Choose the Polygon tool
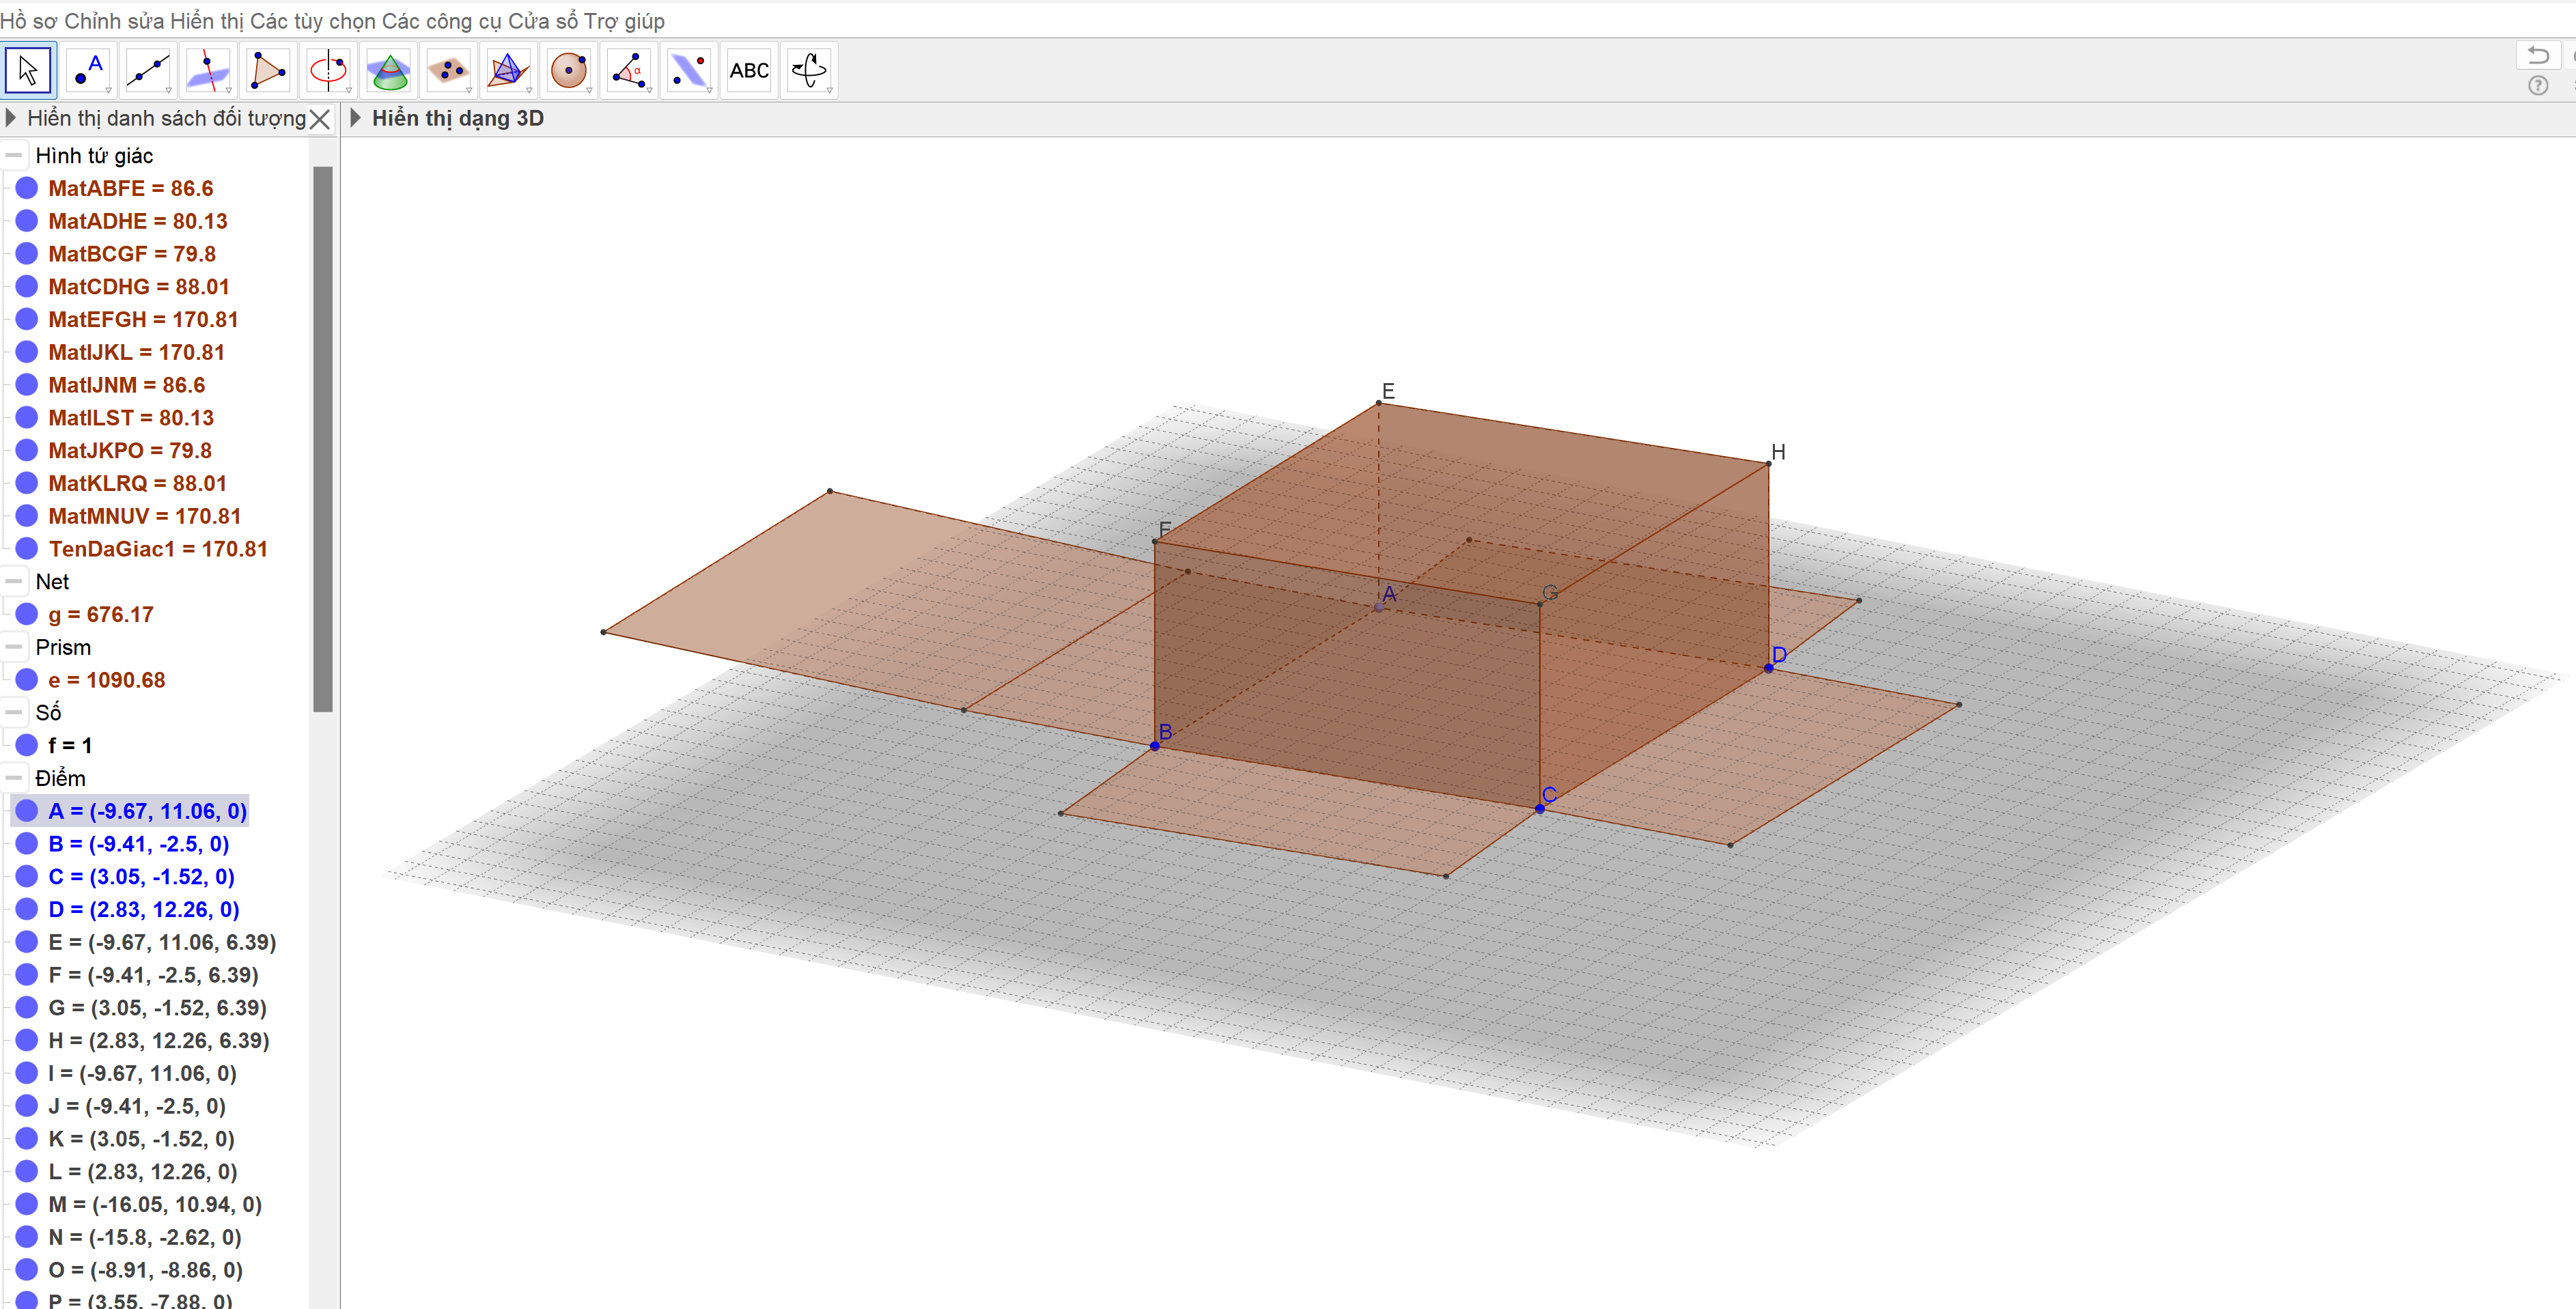 click(268, 71)
